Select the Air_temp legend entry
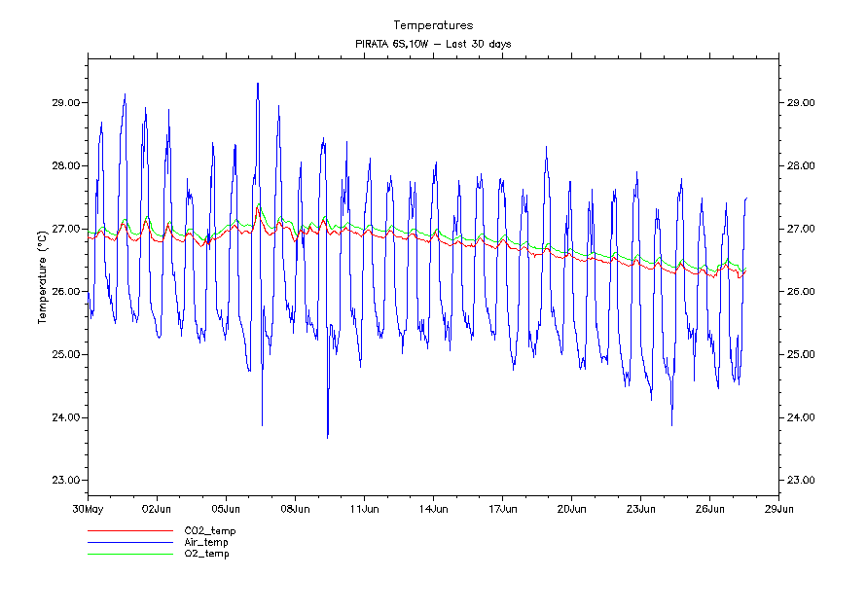Viewport: 867px width, 613px height. coord(206,542)
